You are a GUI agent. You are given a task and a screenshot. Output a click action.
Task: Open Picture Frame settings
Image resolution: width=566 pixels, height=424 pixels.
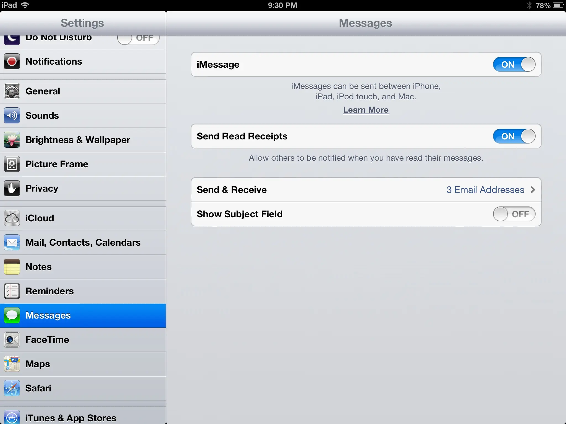coord(83,164)
